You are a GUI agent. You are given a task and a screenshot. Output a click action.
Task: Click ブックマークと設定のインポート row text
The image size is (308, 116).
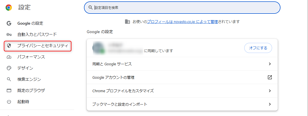click(x=120, y=104)
